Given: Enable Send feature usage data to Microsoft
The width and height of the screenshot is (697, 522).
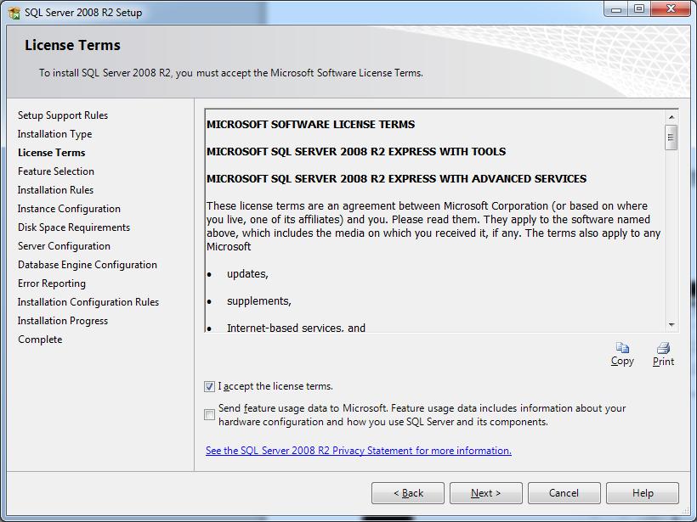Looking at the screenshot, I should tap(209, 414).
